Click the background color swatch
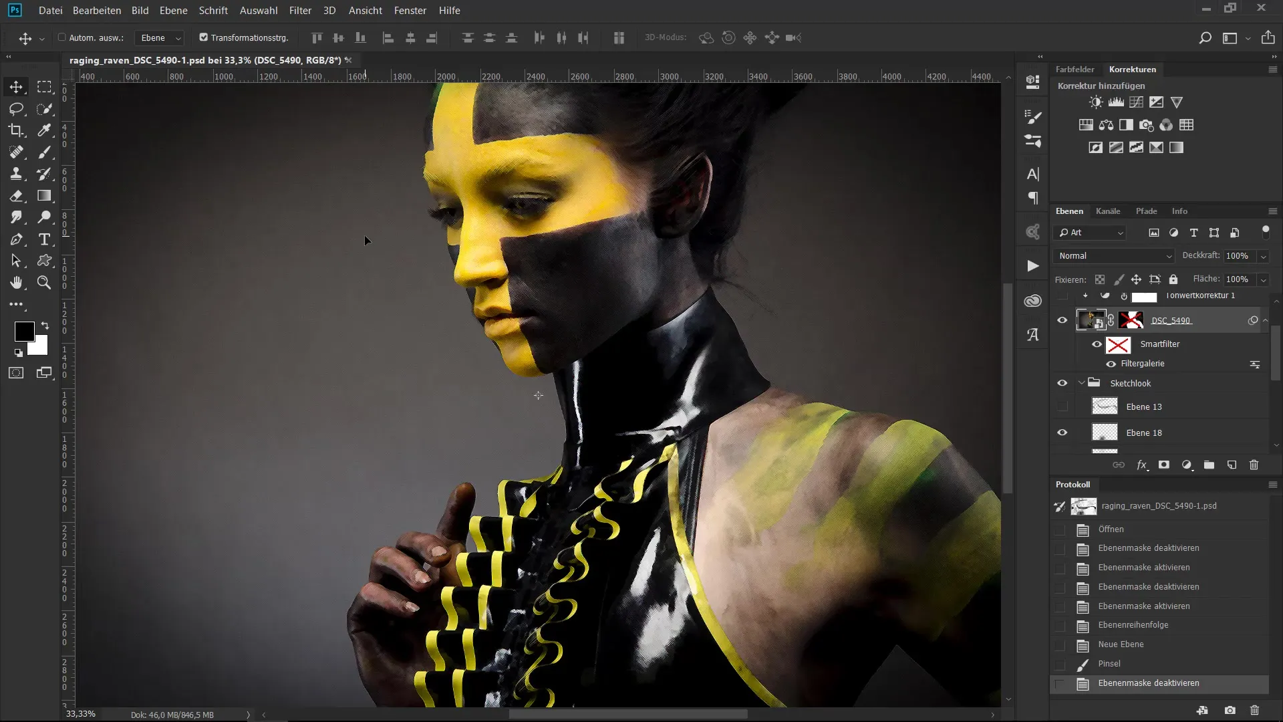 [39, 346]
